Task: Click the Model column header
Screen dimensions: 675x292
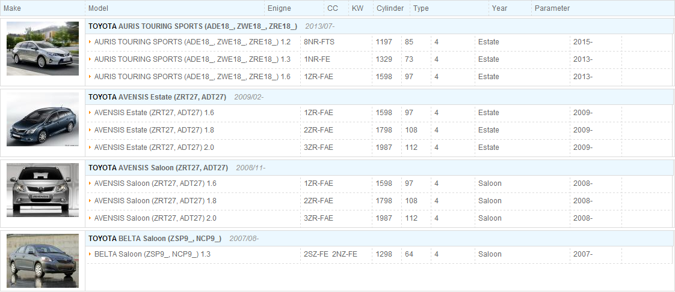Action: [x=98, y=8]
